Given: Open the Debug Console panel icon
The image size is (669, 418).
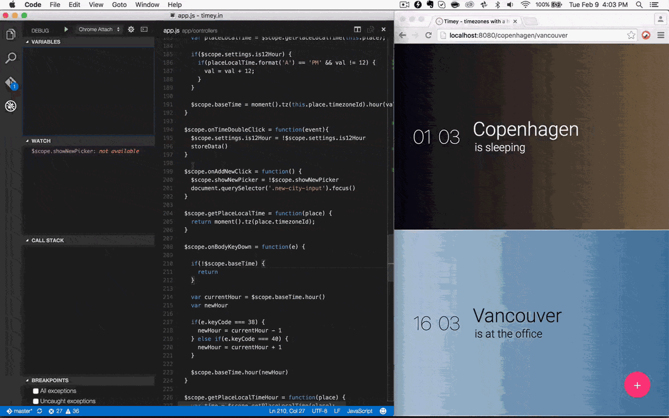Looking at the screenshot, I should click(144, 29).
